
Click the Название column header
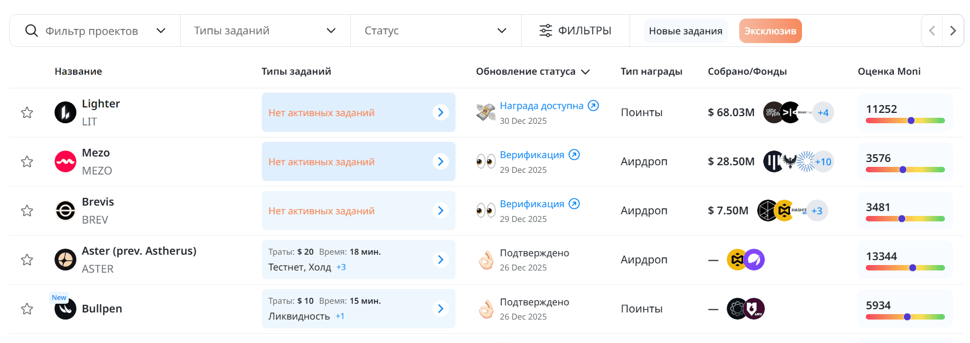(78, 71)
